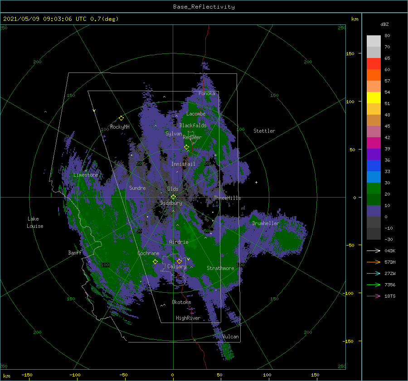
Task: Click the Sundre city label
Action: click(x=137, y=188)
